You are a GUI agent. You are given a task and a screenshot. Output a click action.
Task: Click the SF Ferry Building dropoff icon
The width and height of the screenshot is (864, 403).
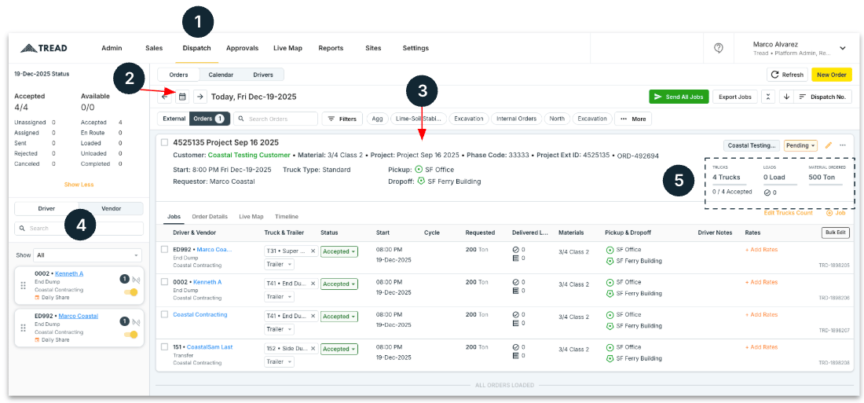(421, 181)
